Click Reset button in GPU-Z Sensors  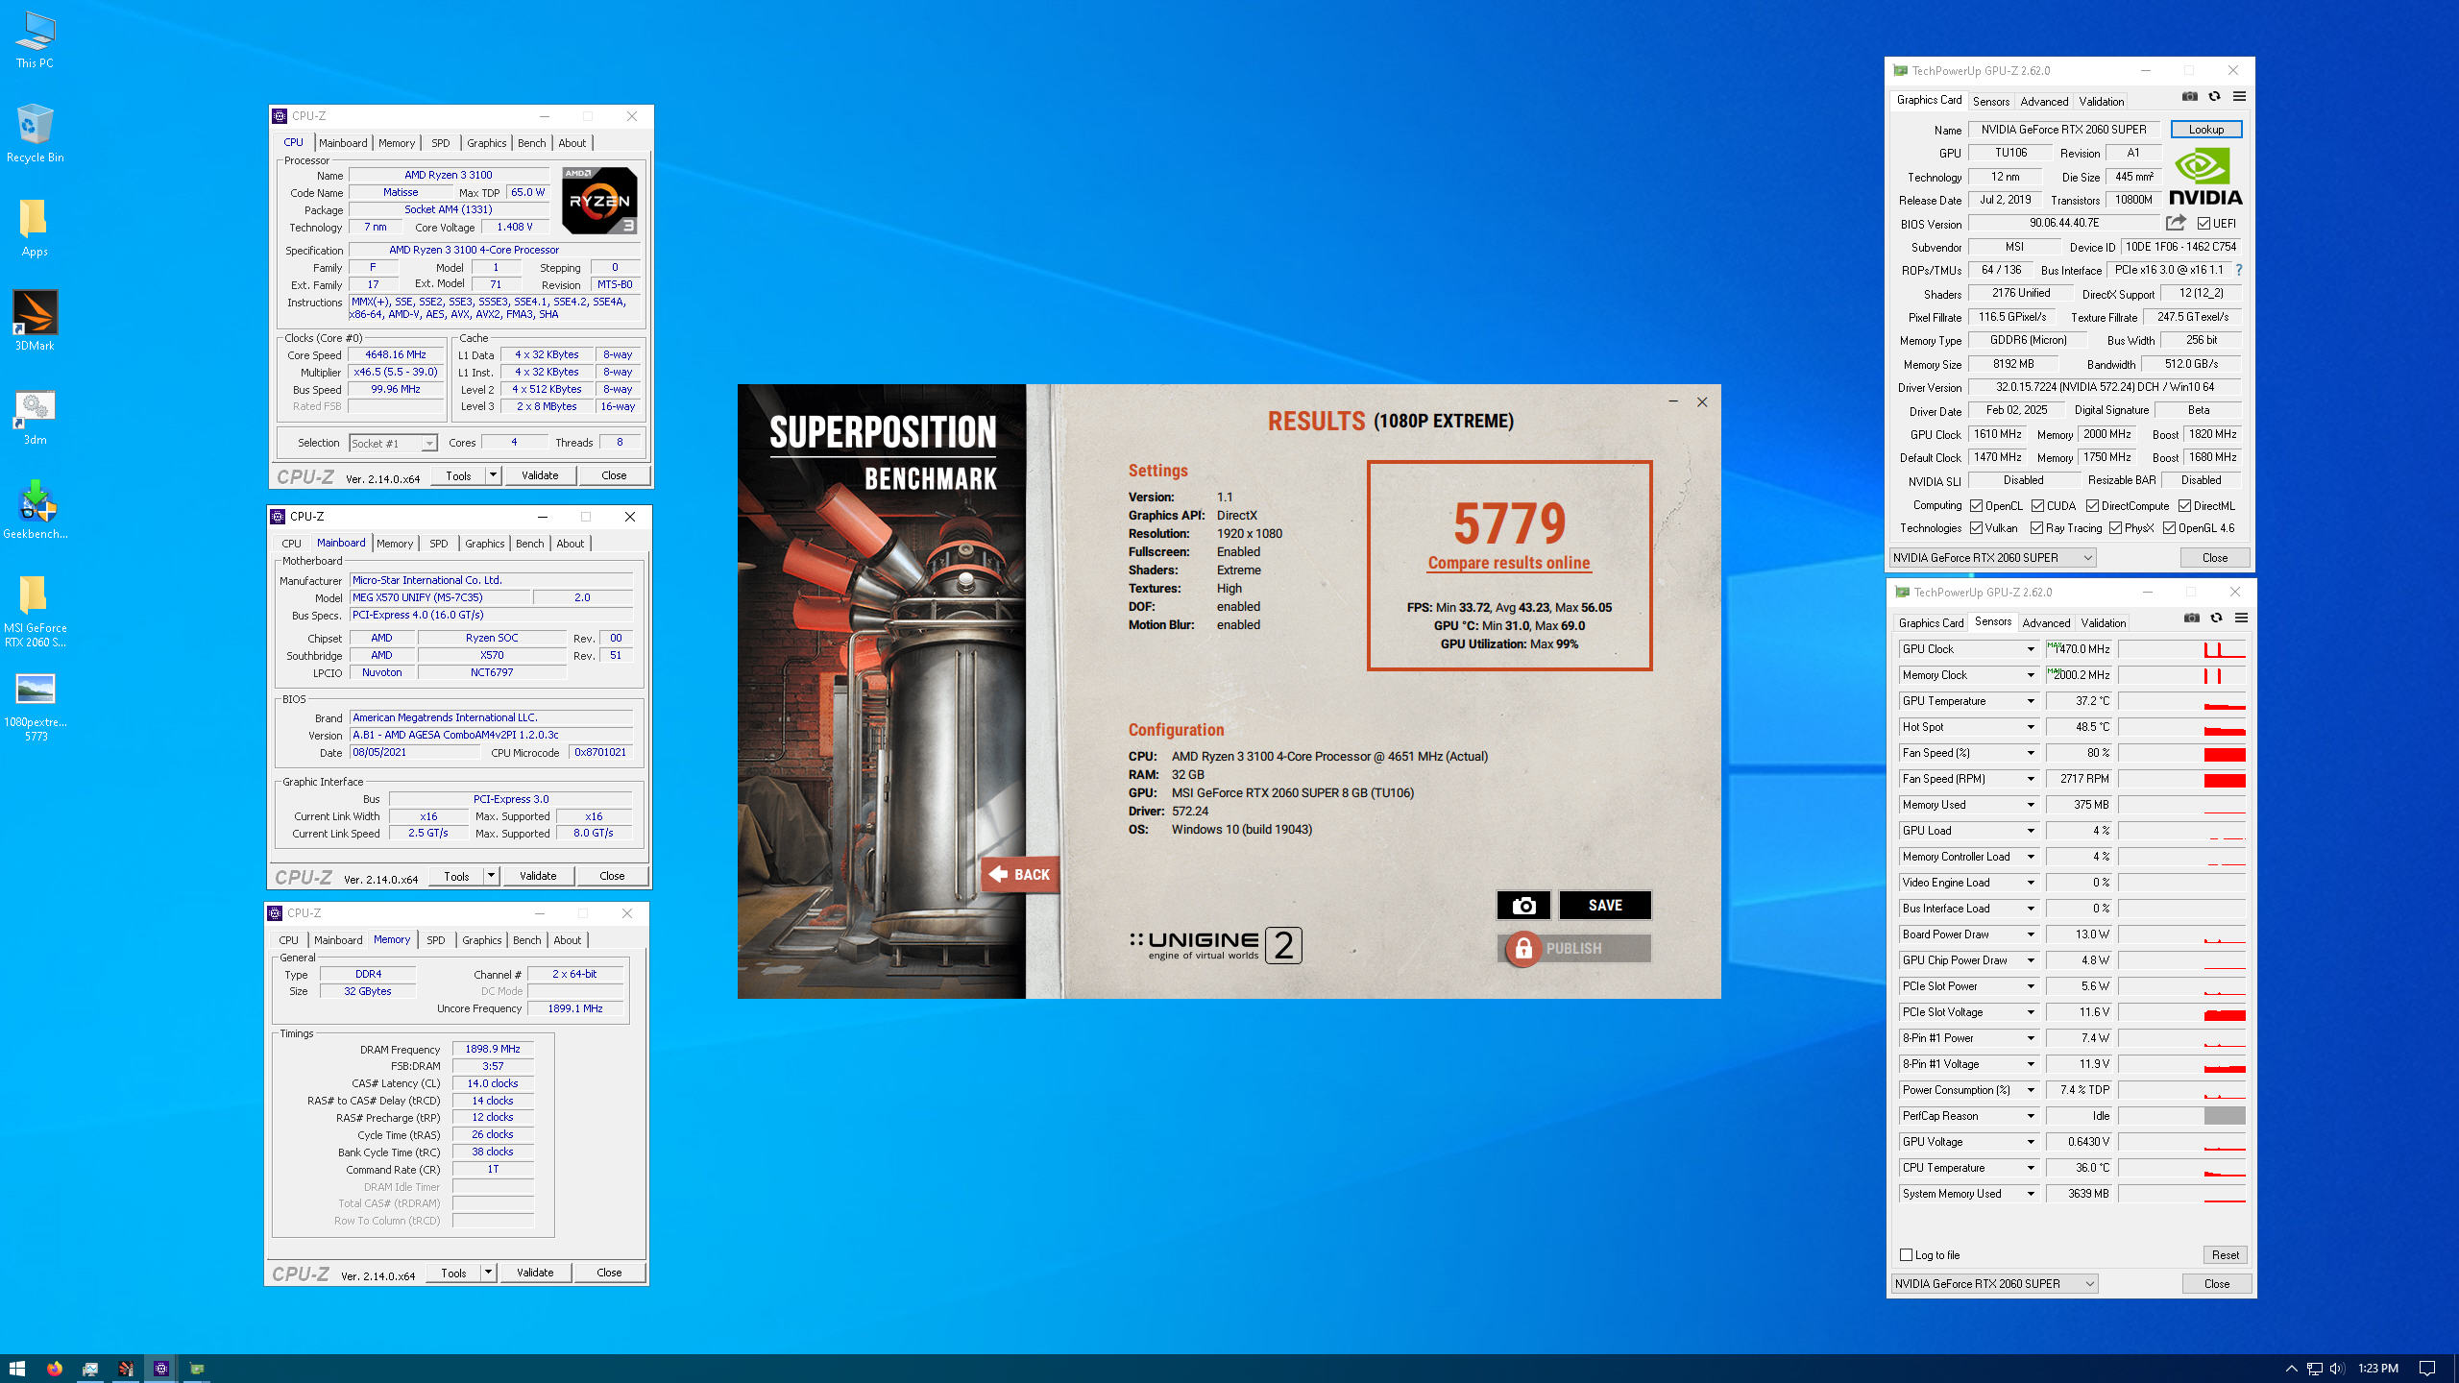click(x=2225, y=1254)
